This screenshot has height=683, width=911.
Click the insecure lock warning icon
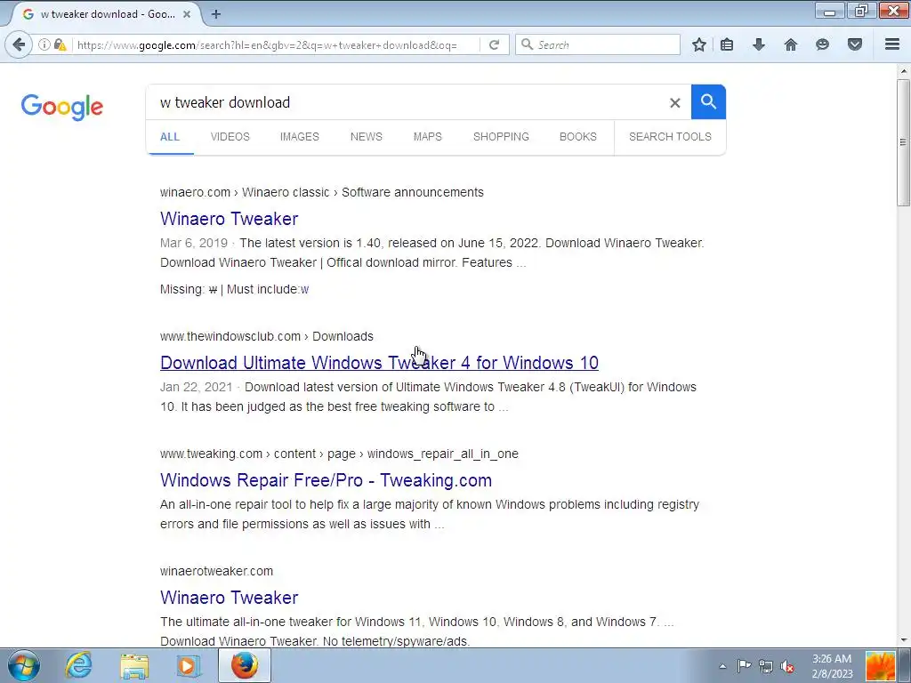(60, 44)
